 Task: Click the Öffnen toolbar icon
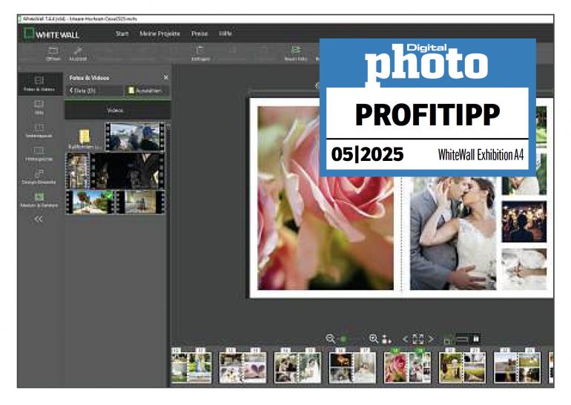[x=53, y=53]
